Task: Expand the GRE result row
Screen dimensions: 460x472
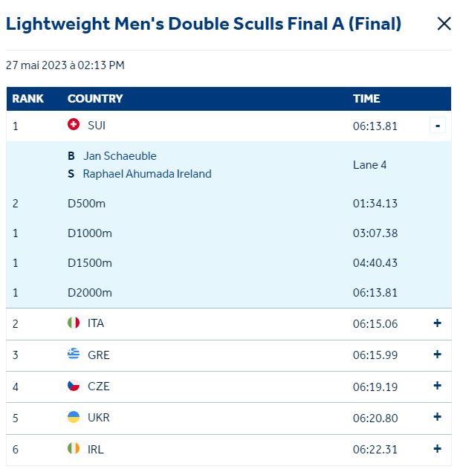Action: (437, 355)
